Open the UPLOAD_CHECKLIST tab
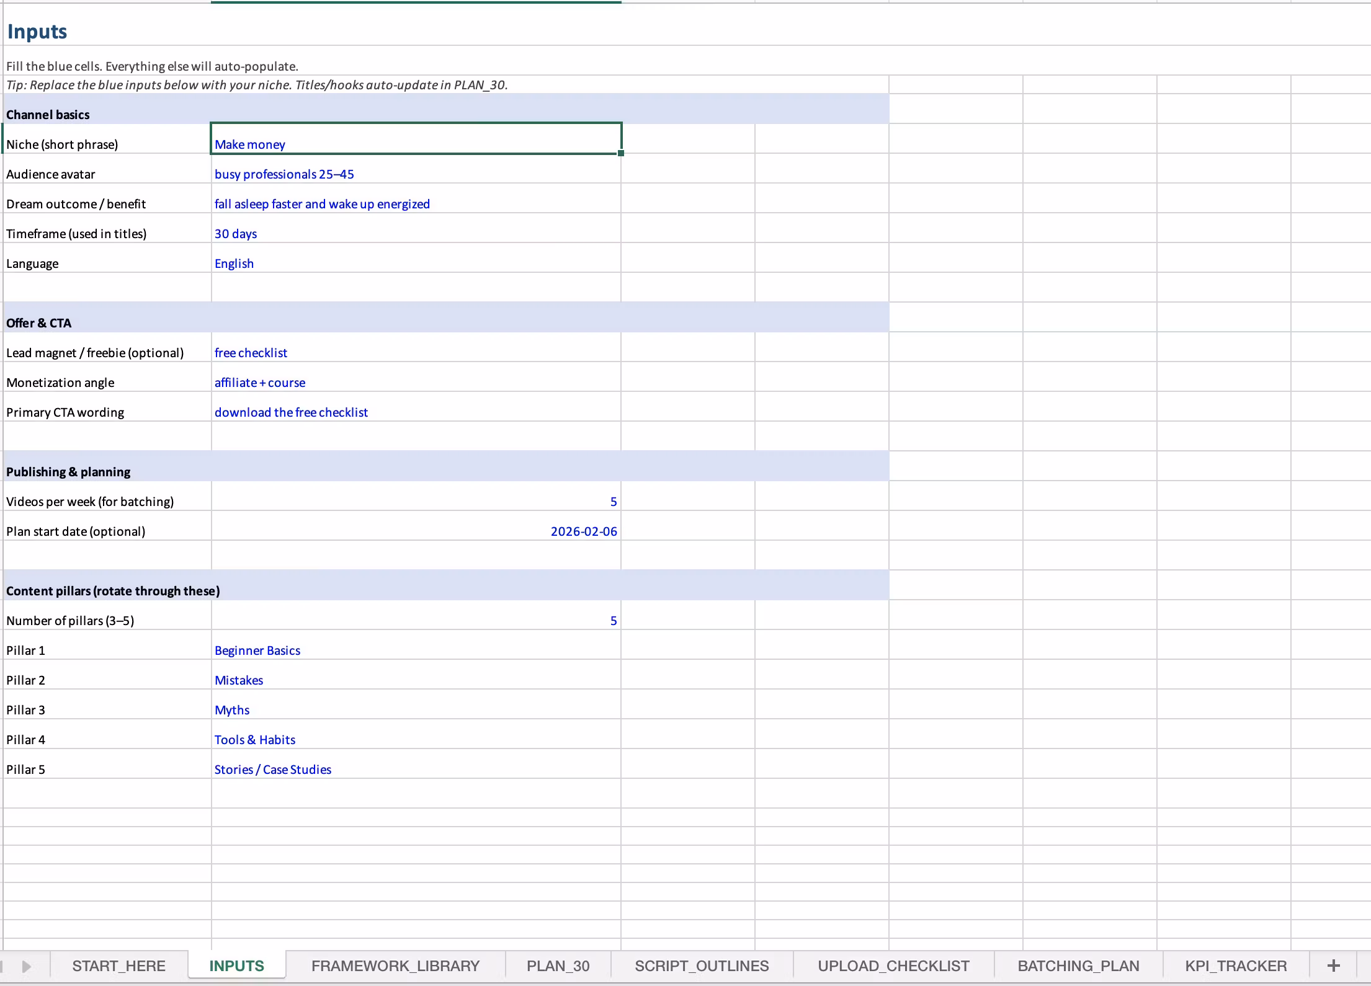This screenshot has height=986, width=1371. pyautogui.click(x=893, y=966)
